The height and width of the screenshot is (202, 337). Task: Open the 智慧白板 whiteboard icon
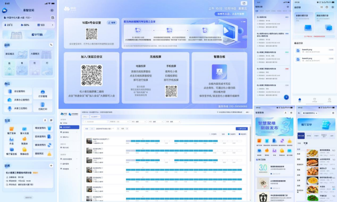[219, 72]
